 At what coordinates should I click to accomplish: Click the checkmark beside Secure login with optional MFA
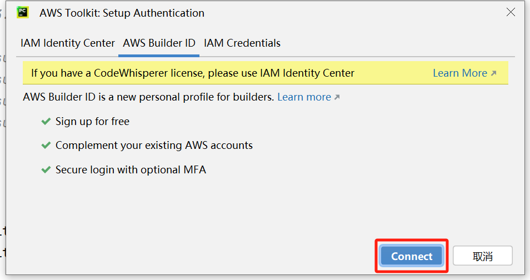pyautogui.click(x=46, y=170)
